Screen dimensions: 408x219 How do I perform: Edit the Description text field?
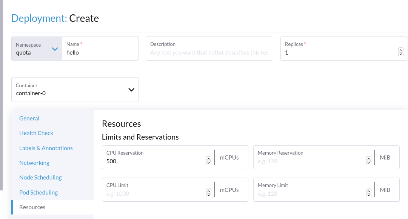pos(209,52)
